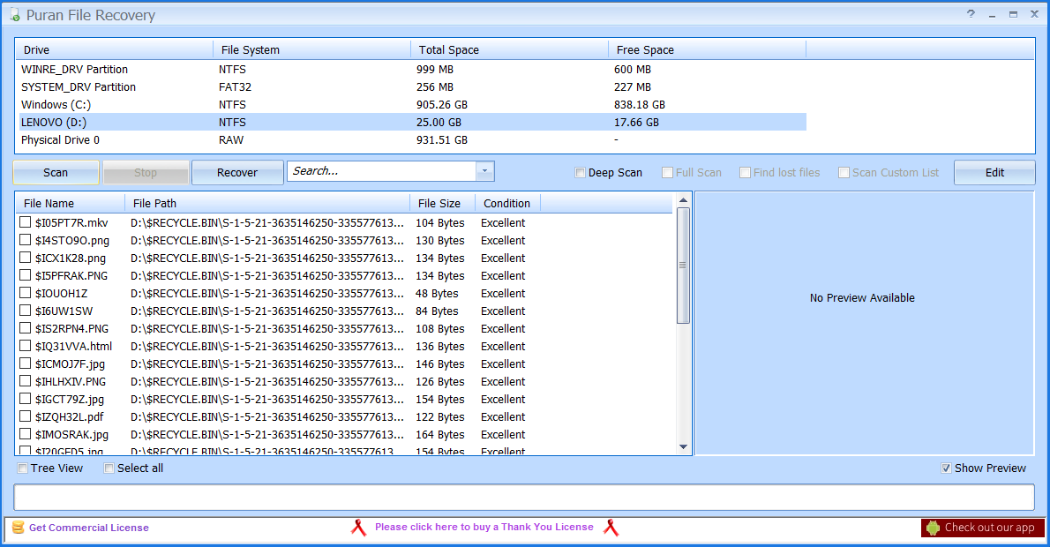Click the 17.66 GB free space value
This screenshot has height=547, width=1050.
tap(636, 122)
